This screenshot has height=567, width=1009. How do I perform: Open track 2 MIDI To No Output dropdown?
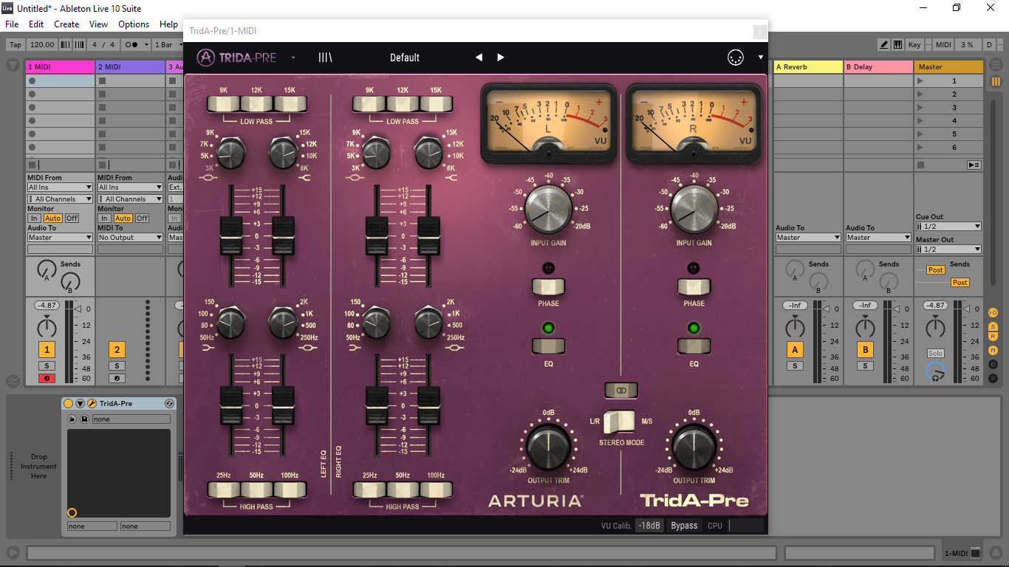click(130, 238)
